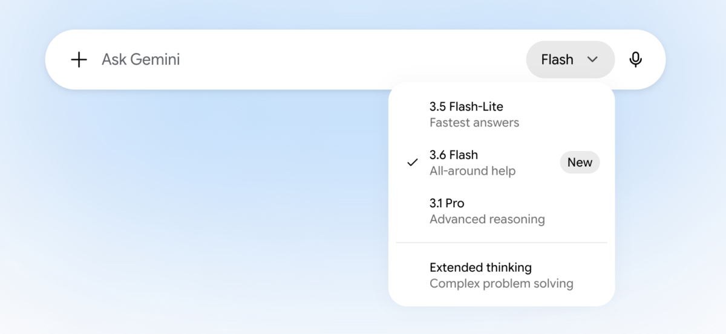Click the plus icon to add attachments

pyautogui.click(x=79, y=59)
